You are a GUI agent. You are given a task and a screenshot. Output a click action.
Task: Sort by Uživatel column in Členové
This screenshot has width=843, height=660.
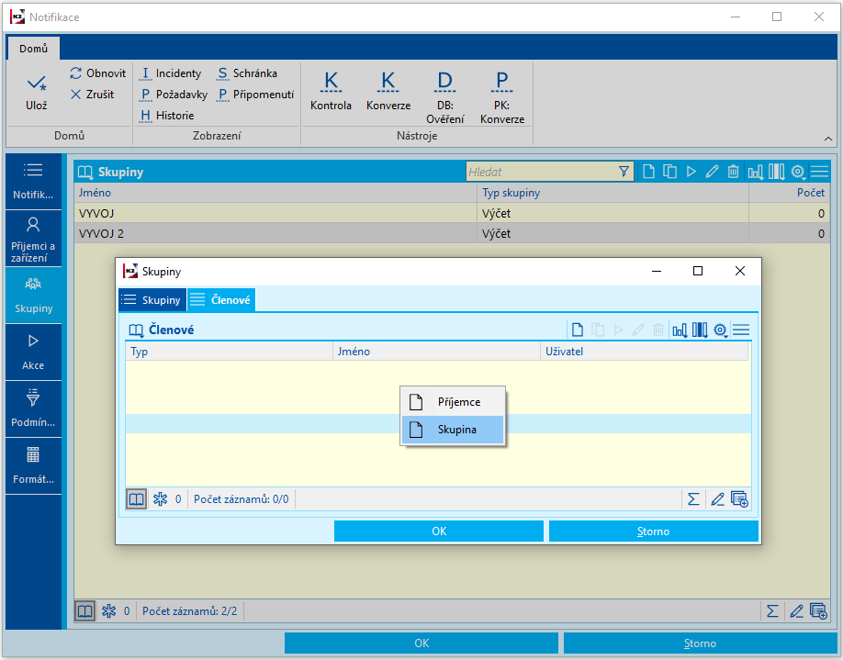[x=644, y=352]
